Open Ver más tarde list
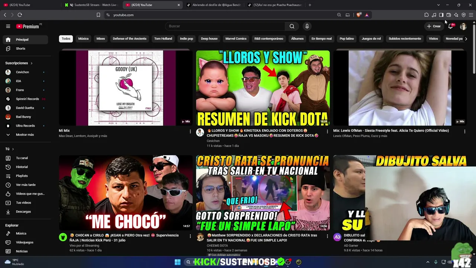 [25, 185]
